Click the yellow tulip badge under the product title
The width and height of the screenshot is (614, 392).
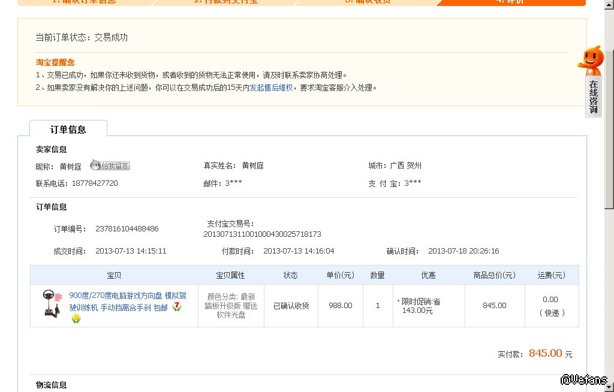(x=76, y=318)
